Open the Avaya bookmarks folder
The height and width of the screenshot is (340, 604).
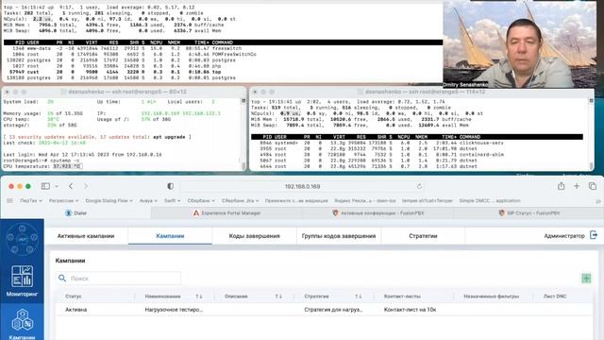point(148,201)
